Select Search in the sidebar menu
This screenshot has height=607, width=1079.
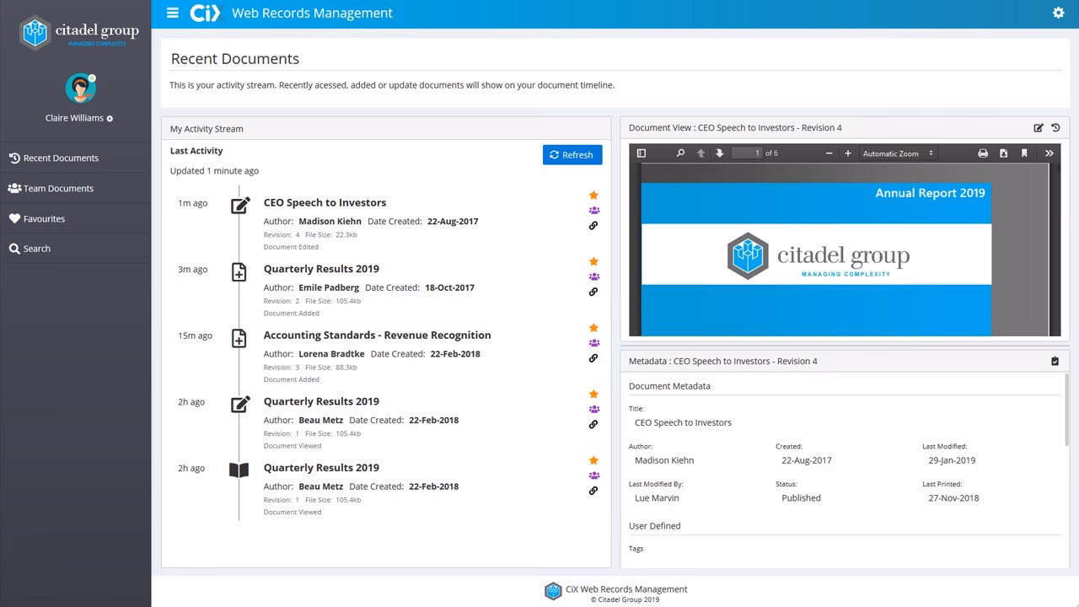click(x=75, y=249)
